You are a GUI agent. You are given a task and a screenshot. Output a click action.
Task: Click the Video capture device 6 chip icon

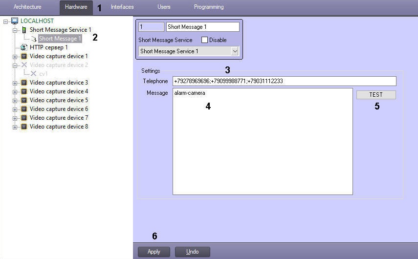tap(24, 109)
